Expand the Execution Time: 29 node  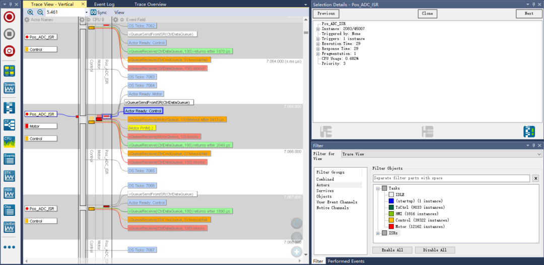coord(318,44)
